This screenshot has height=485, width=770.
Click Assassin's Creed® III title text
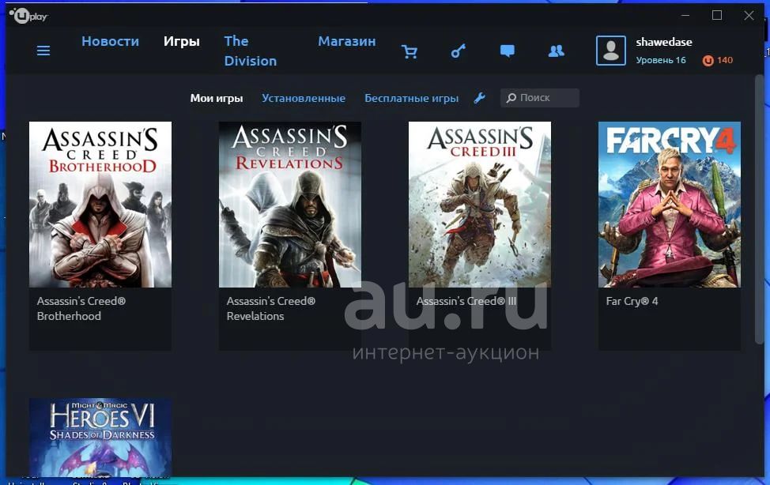(466, 302)
